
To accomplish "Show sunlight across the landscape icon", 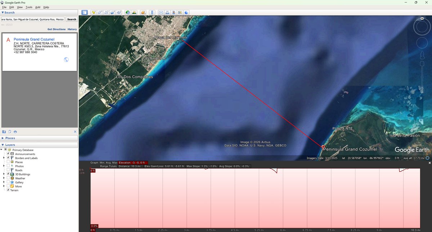I will coord(134,12).
